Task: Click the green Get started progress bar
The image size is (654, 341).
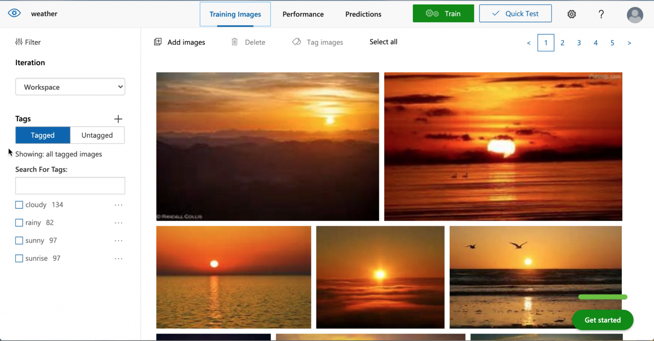Action: (603, 297)
